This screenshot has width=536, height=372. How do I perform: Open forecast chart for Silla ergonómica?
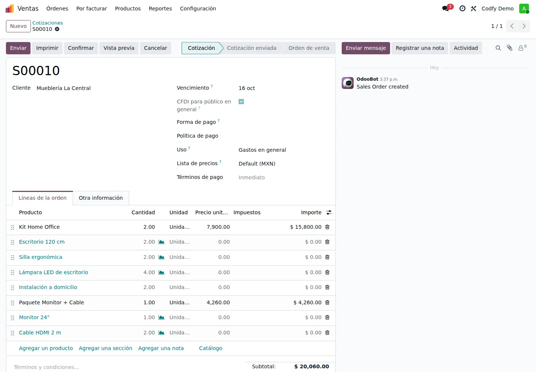click(x=162, y=257)
